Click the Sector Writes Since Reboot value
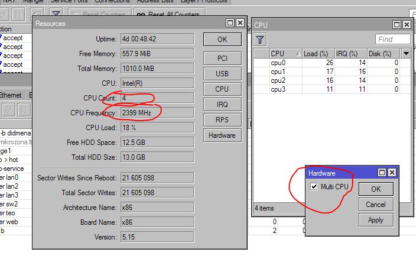The image size is (416, 262). point(157,178)
